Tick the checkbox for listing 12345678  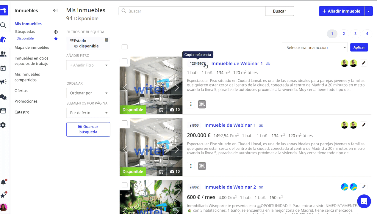124,61
